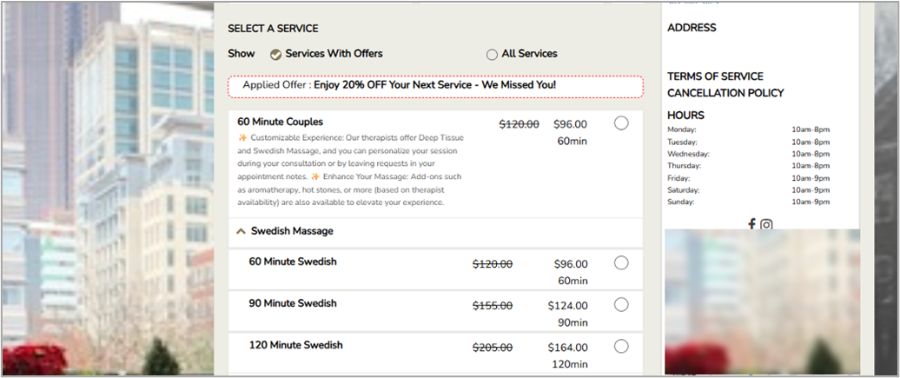Choose the 90 Minute Swedish service

point(621,304)
